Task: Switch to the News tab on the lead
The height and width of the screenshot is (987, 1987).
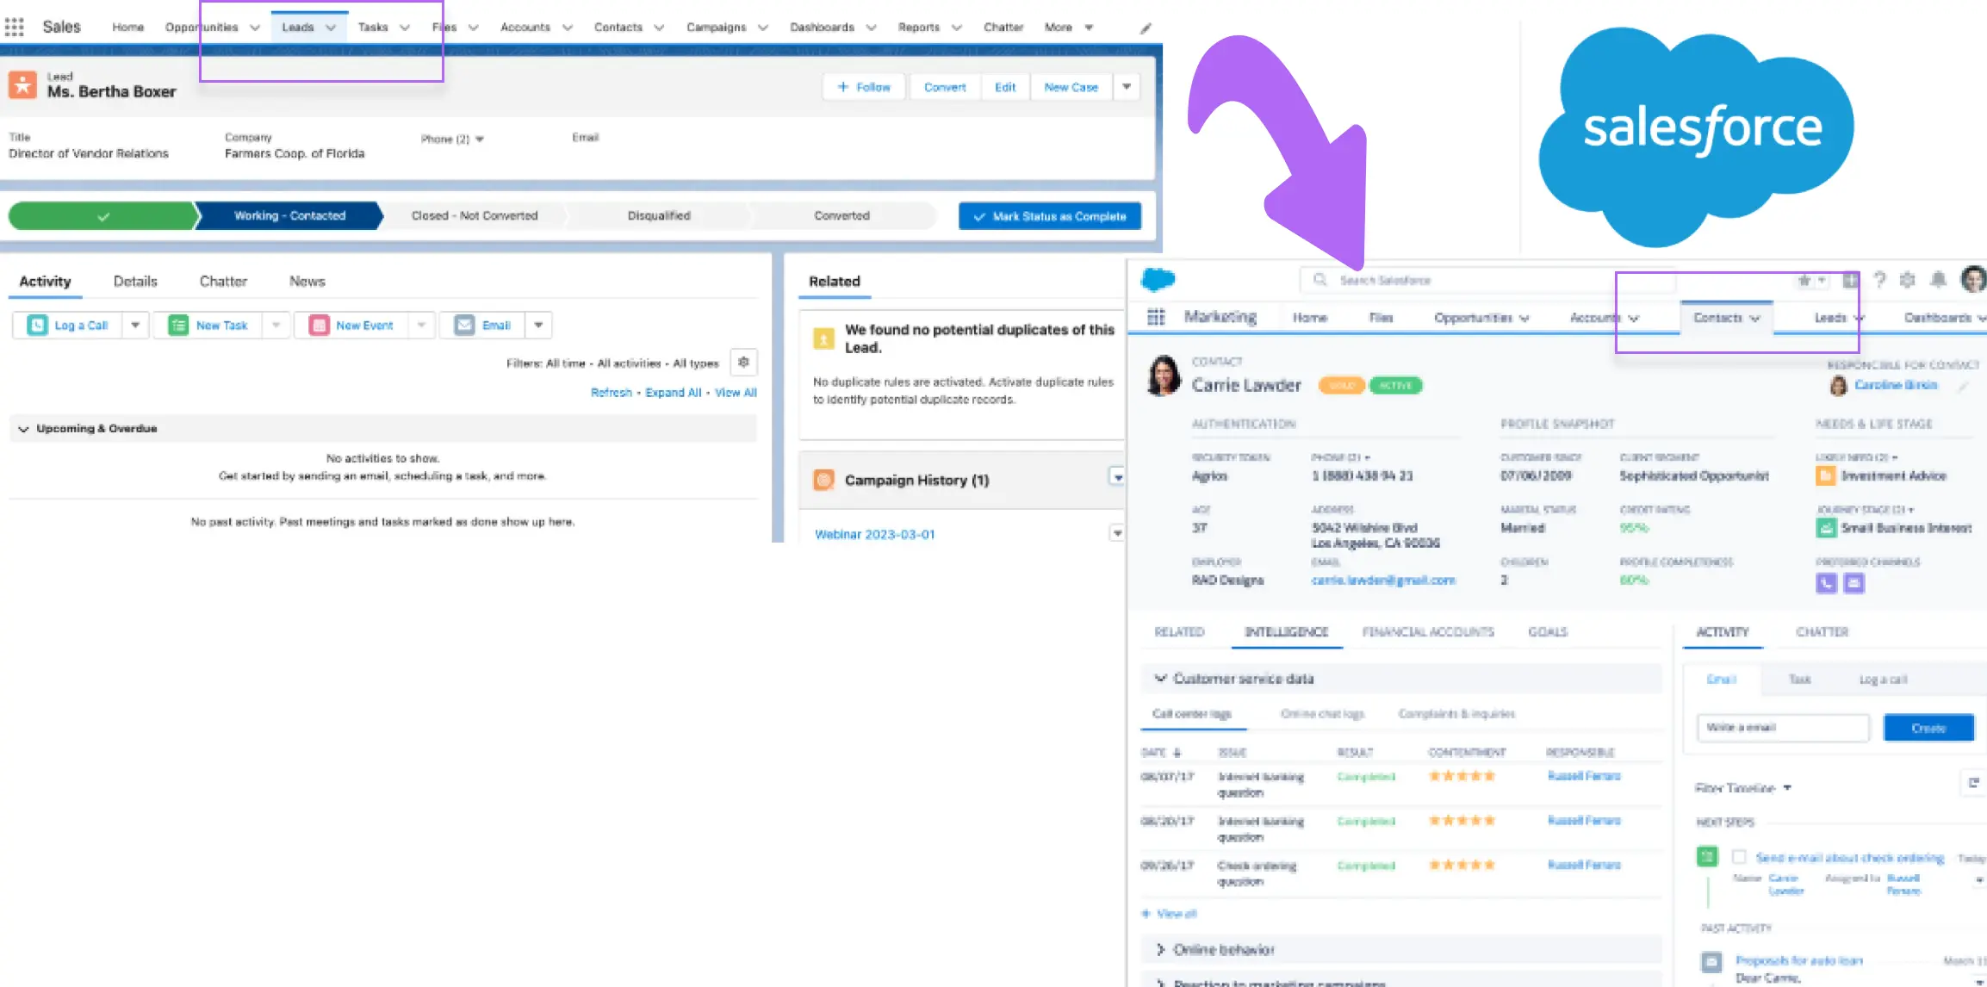Action: (x=307, y=282)
